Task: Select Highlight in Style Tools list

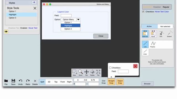Action: (x=22, y=15)
